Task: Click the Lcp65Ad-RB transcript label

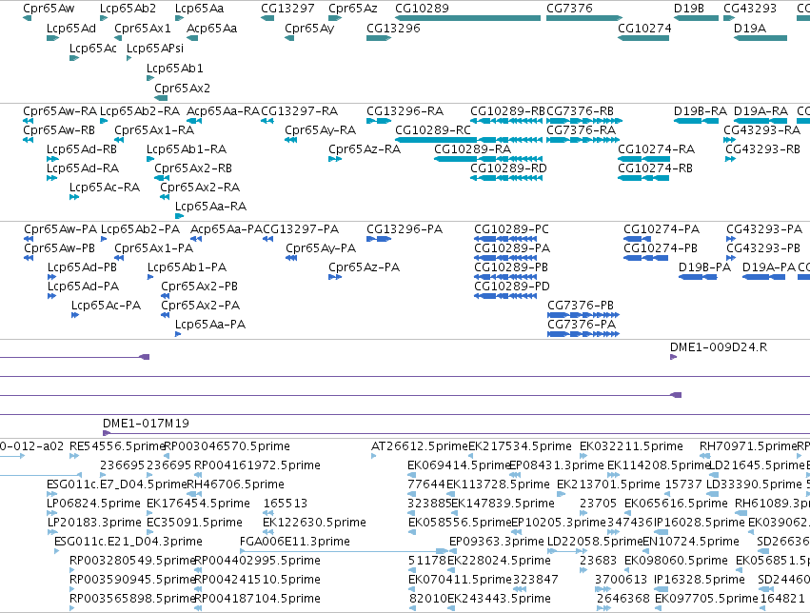Action: tap(82, 149)
